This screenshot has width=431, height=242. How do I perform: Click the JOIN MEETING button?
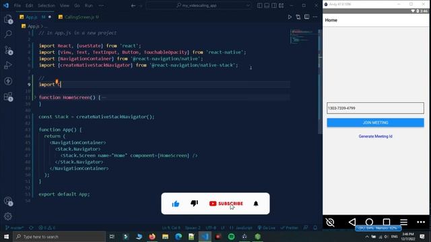click(x=375, y=122)
